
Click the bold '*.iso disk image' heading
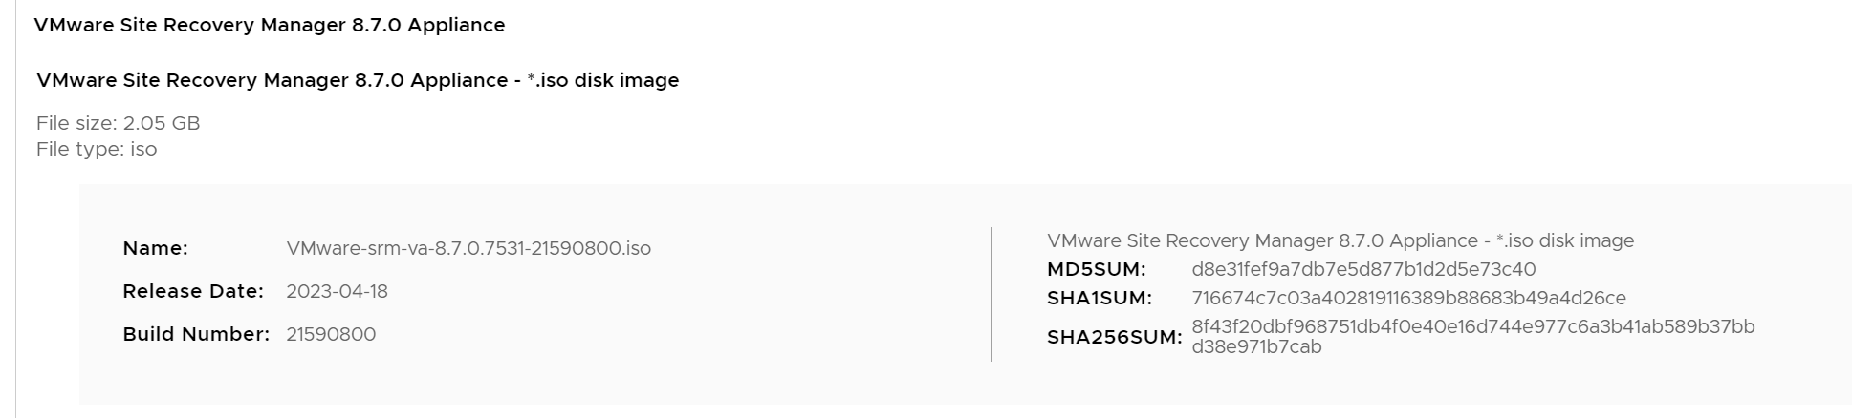358,81
